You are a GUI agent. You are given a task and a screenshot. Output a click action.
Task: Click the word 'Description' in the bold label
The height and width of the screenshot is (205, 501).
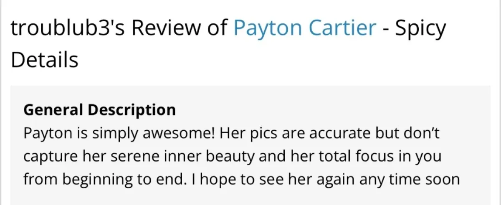132,110
